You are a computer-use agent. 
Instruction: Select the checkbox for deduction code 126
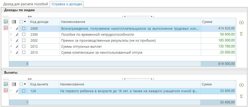[24, 91]
